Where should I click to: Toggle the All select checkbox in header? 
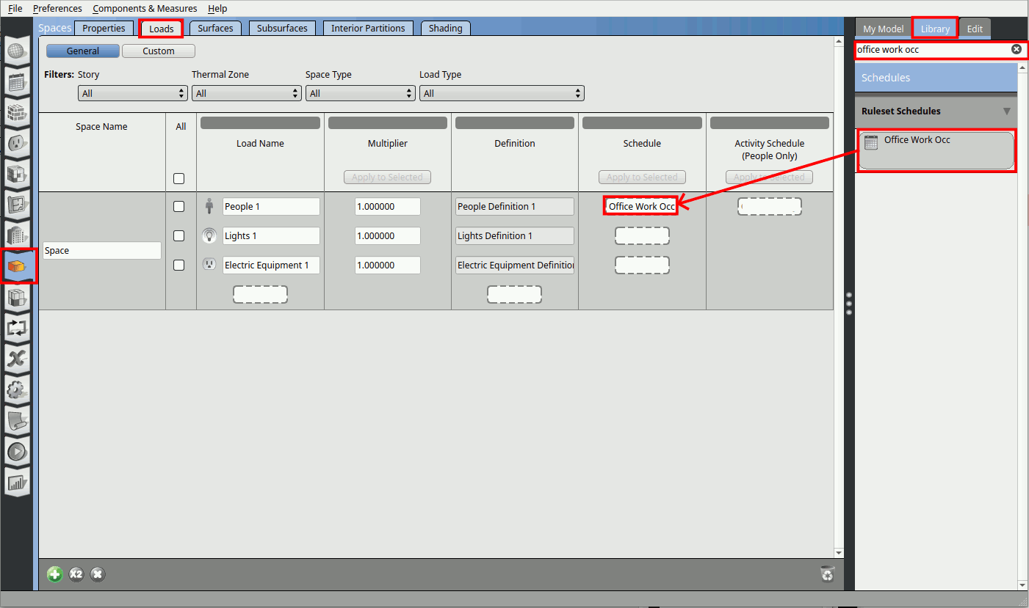point(178,178)
